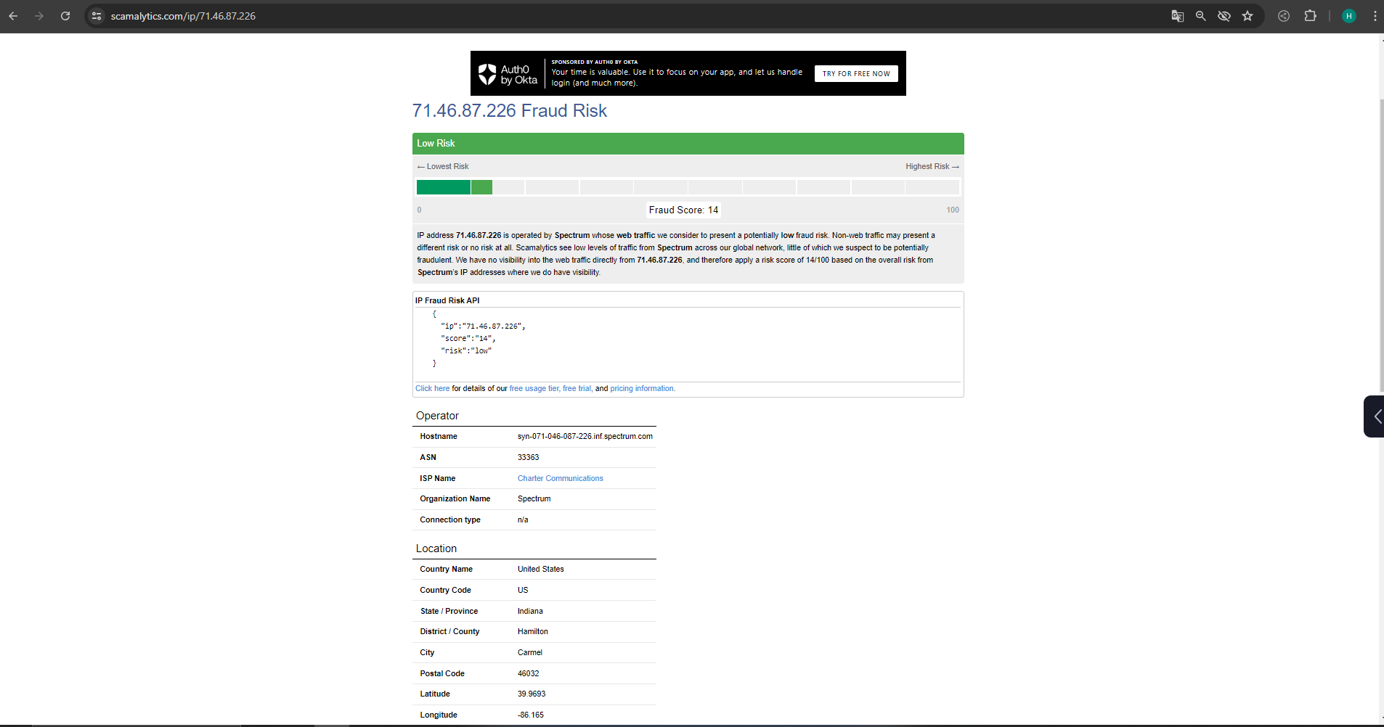Open the pricing information link

coord(642,389)
